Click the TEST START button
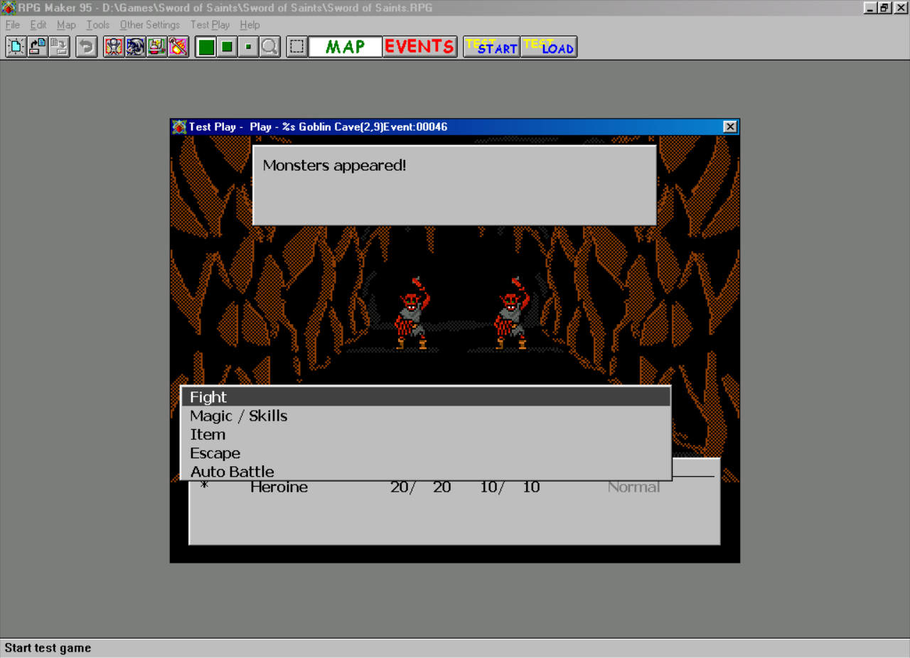Screen dimensions: 910x658 click(x=492, y=47)
